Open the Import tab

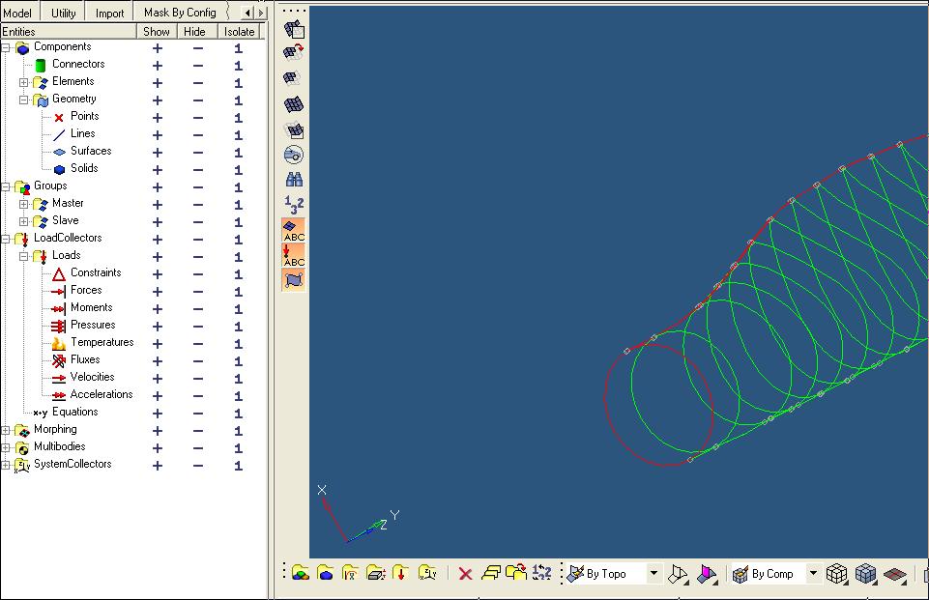(109, 13)
